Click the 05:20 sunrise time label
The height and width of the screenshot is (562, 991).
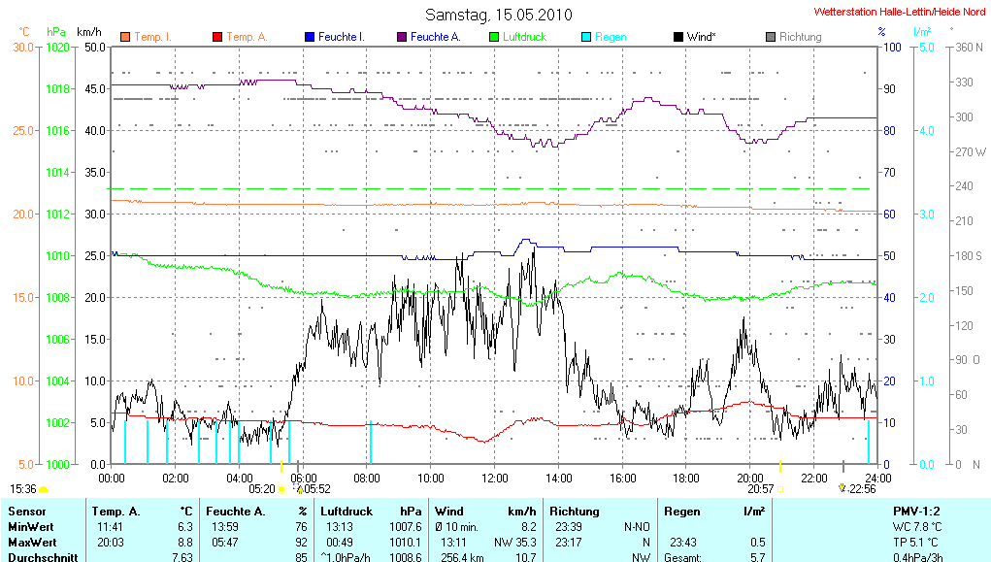pyautogui.click(x=262, y=489)
